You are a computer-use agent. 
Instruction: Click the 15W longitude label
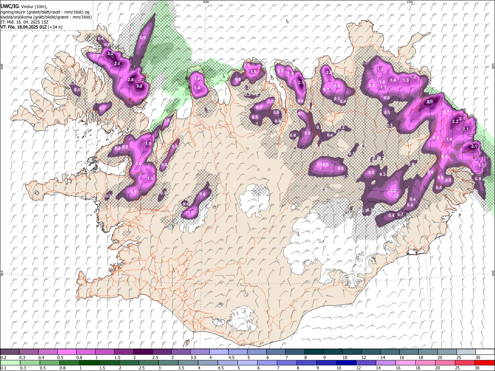410,2
